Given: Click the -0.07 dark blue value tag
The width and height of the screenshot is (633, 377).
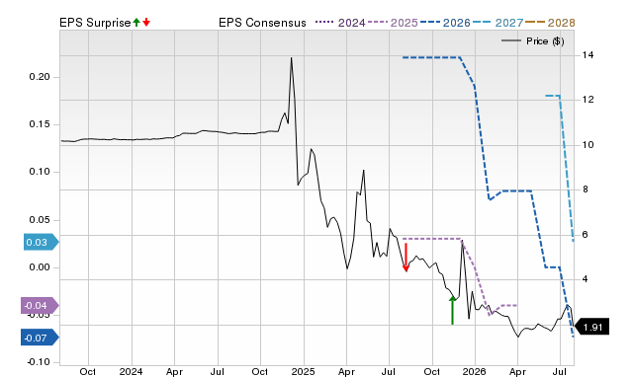Looking at the screenshot, I should 40,338.
